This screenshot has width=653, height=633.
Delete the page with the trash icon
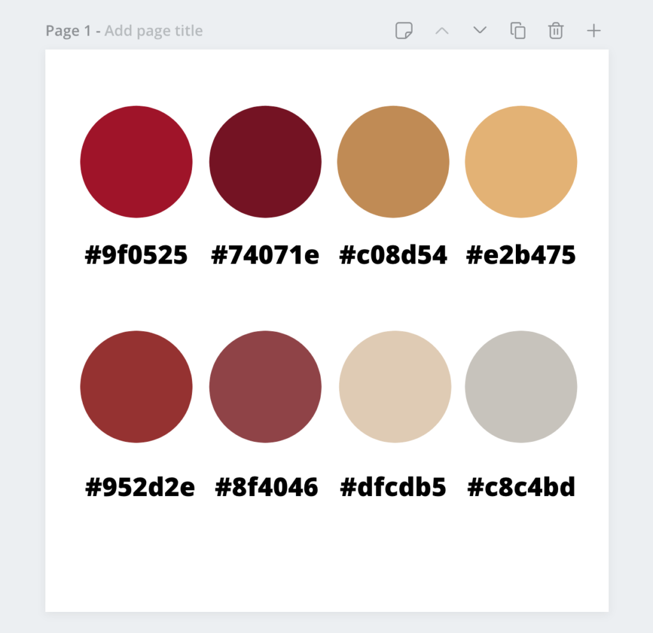point(555,31)
